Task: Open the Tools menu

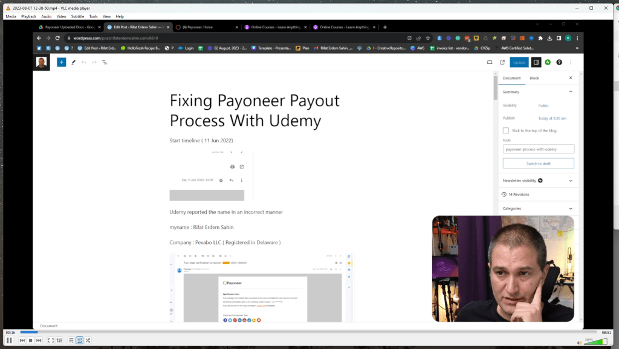Action: tap(94, 16)
